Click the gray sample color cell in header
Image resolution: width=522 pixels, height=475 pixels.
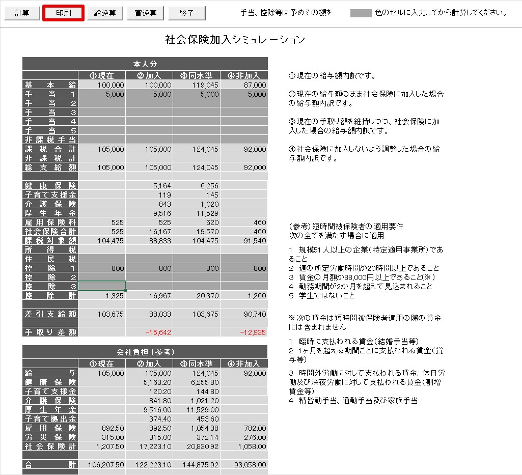coord(361,13)
